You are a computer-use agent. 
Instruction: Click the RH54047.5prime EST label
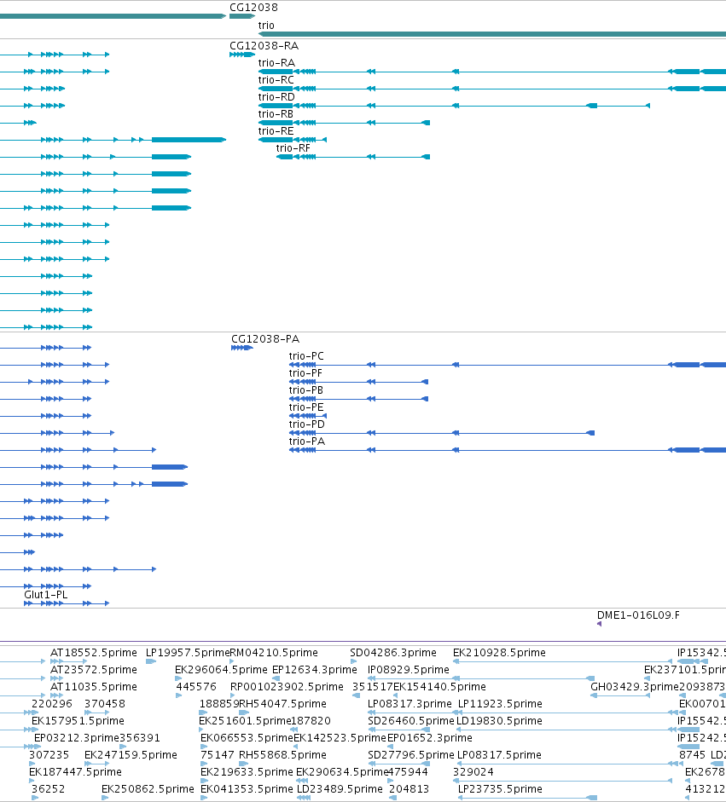coord(282,704)
